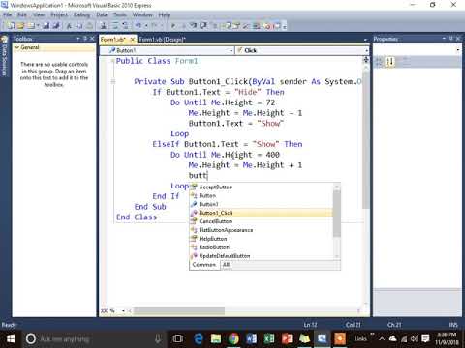
Task: Open the Edit menu
Action: (x=21, y=14)
